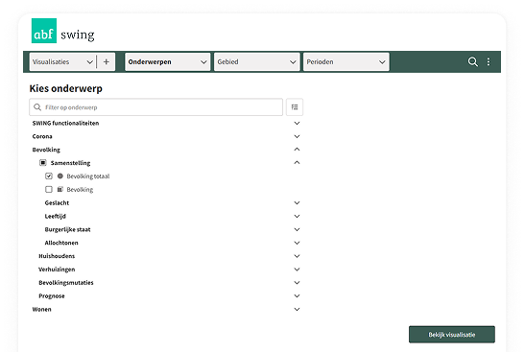This screenshot has height=352, width=525.
Task: Open the Perioden dropdown
Action: (346, 62)
